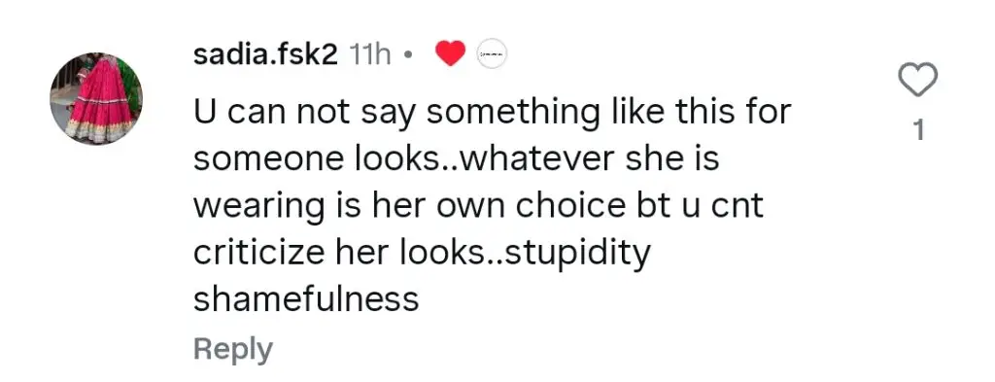The width and height of the screenshot is (995, 382).
Task: Open the small creator avatar beside the red heart
Action: pyautogui.click(x=492, y=53)
